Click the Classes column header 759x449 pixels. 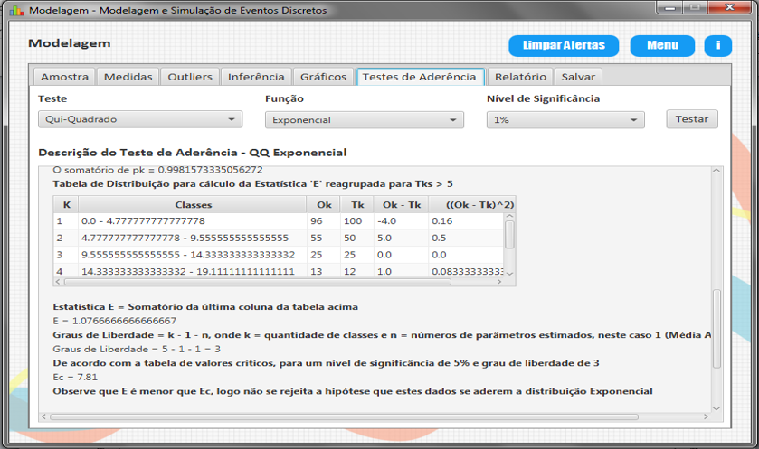coord(193,204)
